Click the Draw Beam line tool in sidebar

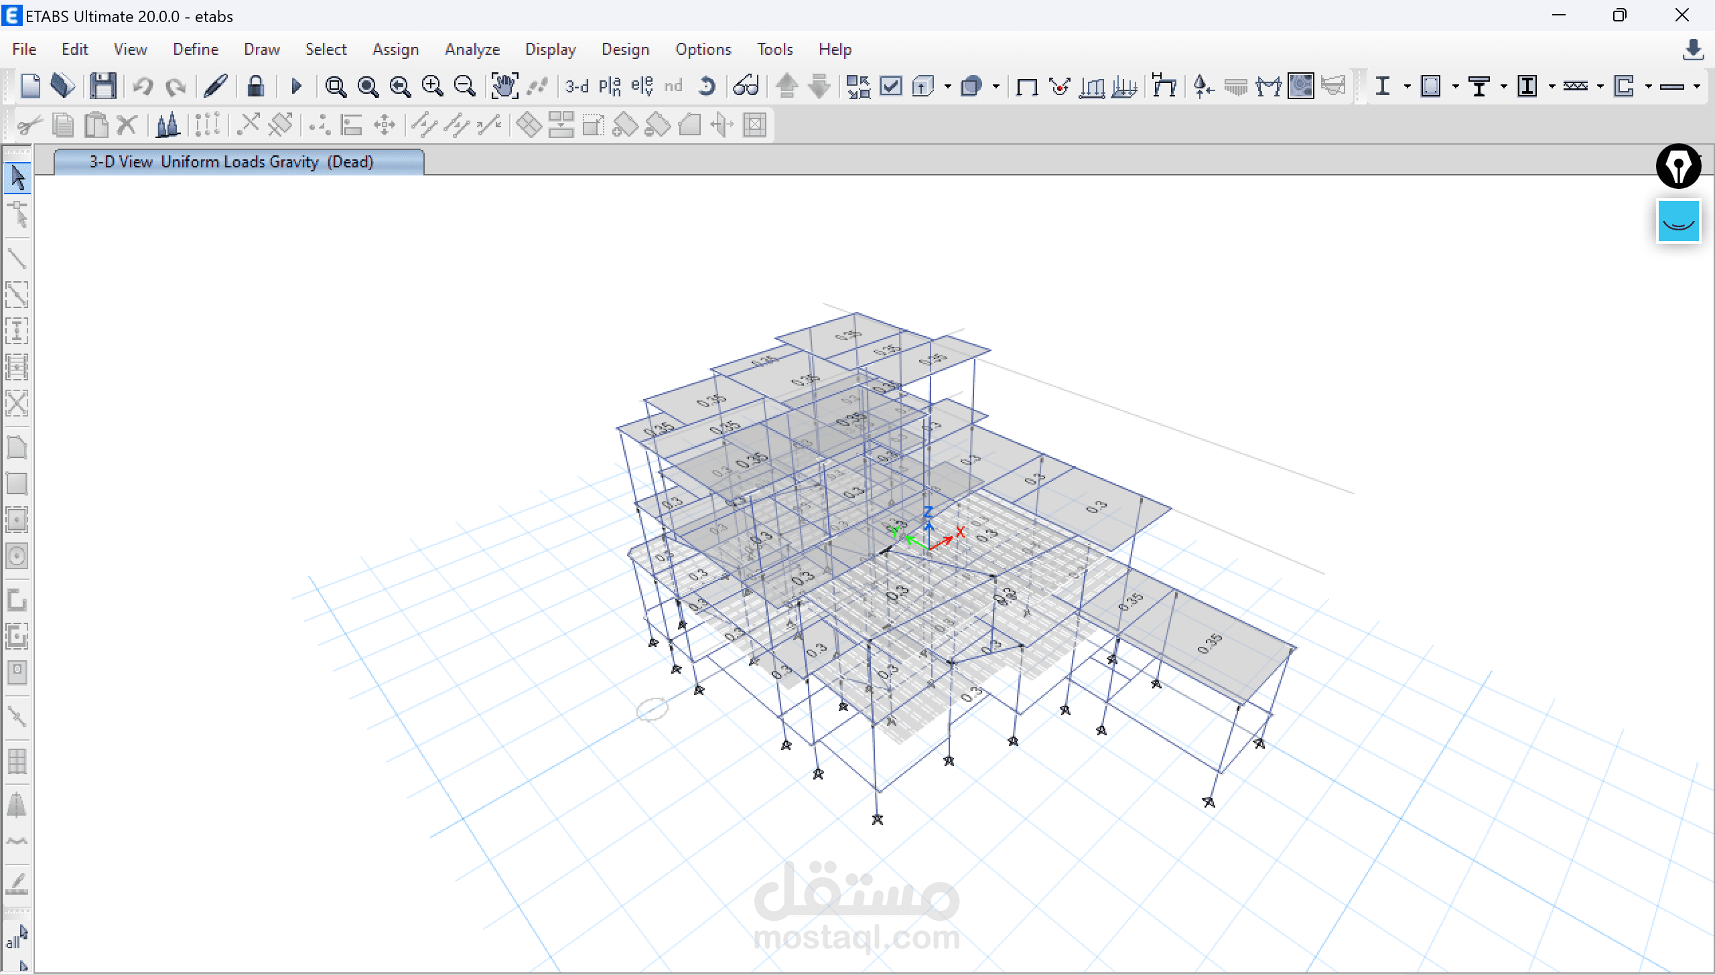(x=17, y=258)
